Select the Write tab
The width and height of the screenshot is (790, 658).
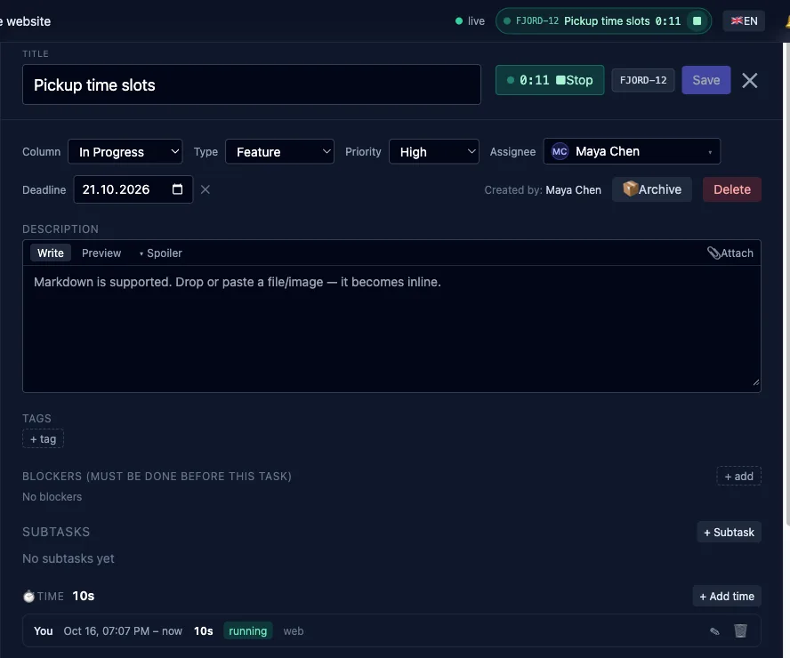(x=51, y=253)
